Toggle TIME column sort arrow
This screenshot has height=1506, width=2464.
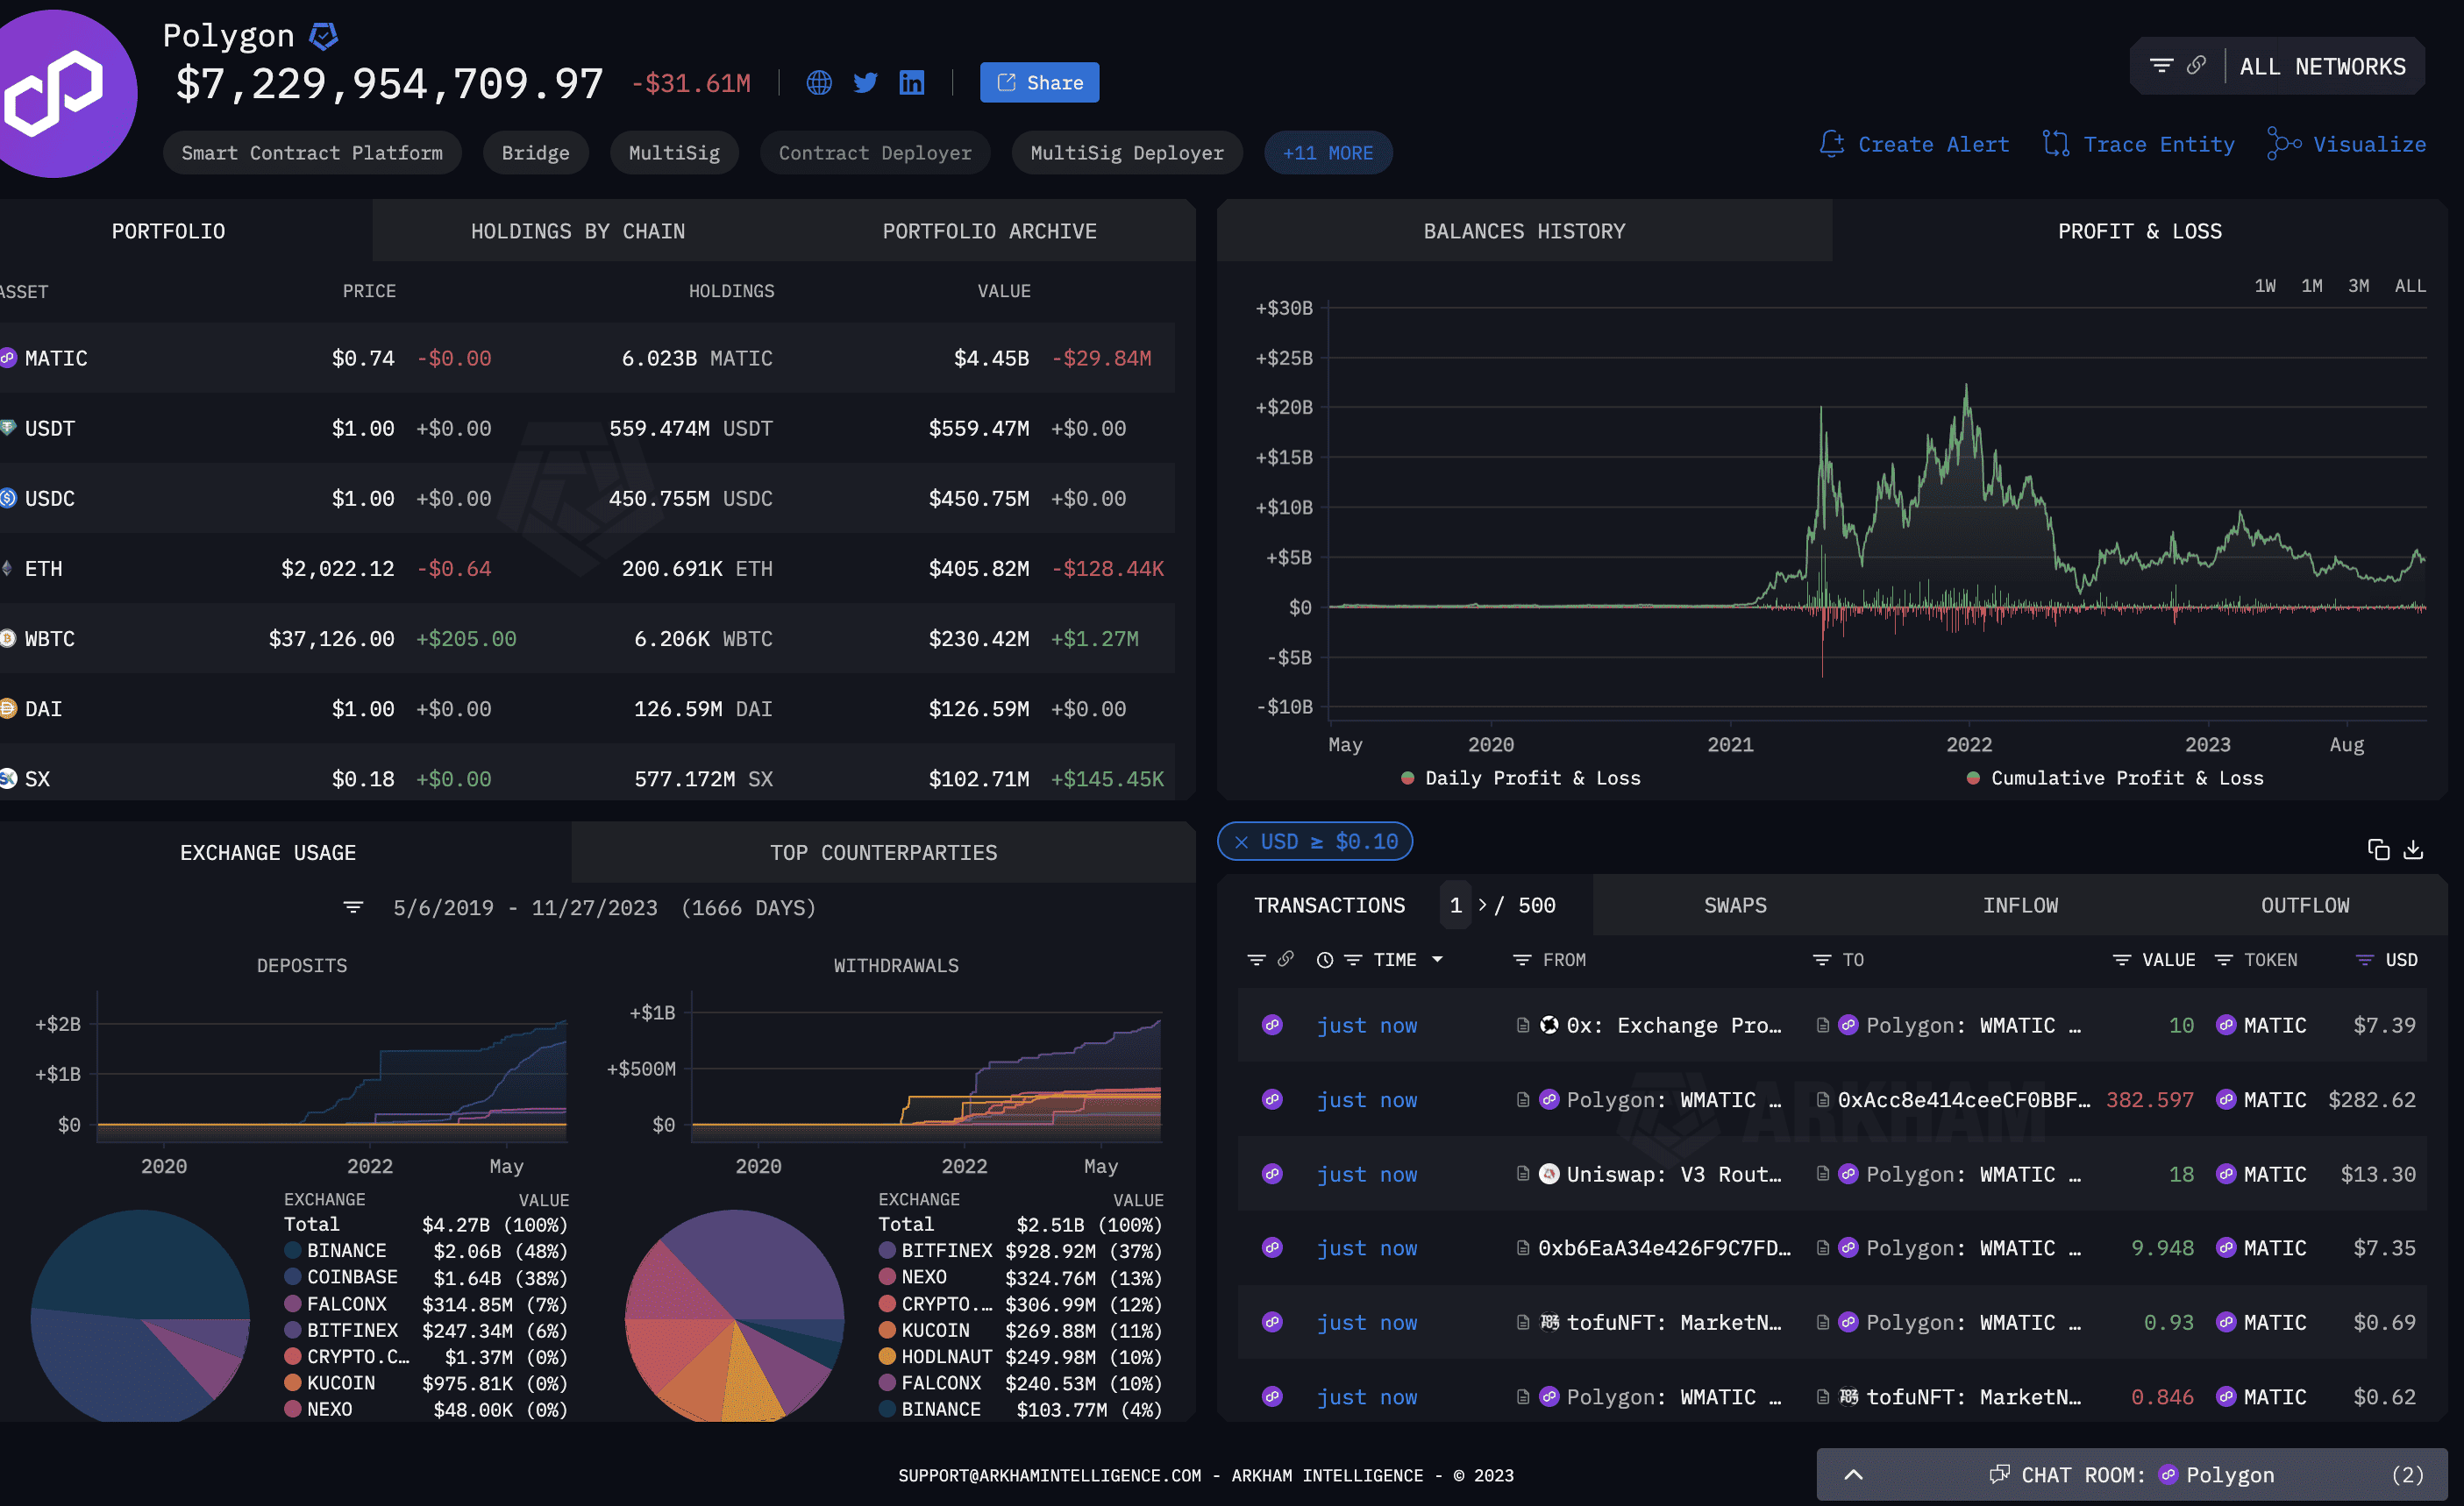[x=1437, y=959]
